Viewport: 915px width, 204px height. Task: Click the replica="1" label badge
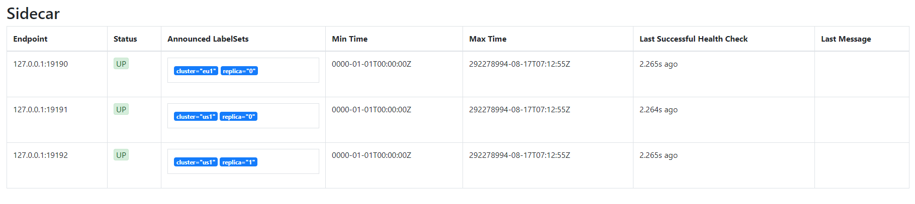(x=239, y=162)
